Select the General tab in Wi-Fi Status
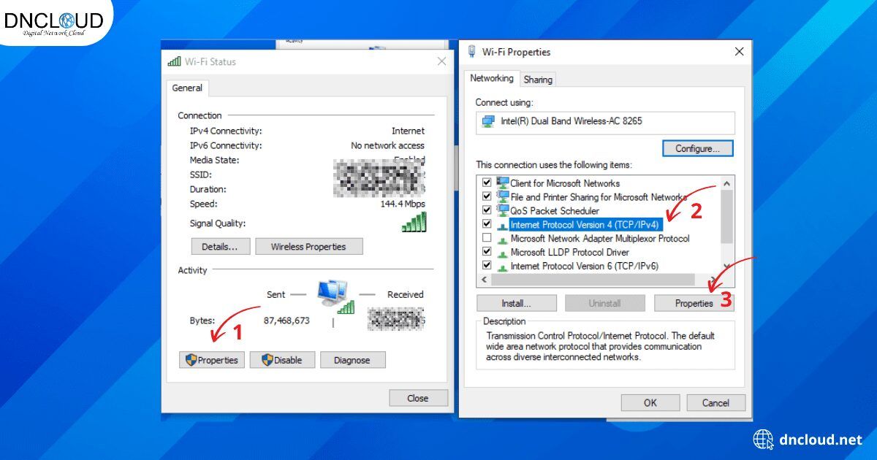 point(187,88)
